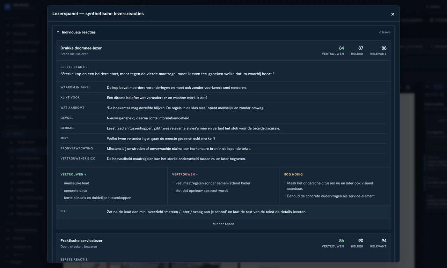Screen dimensions: 447x268
Task: Click the dialog title 'Lezerspanel — synthetische lezersreacties'
Action: tap(98, 14)
